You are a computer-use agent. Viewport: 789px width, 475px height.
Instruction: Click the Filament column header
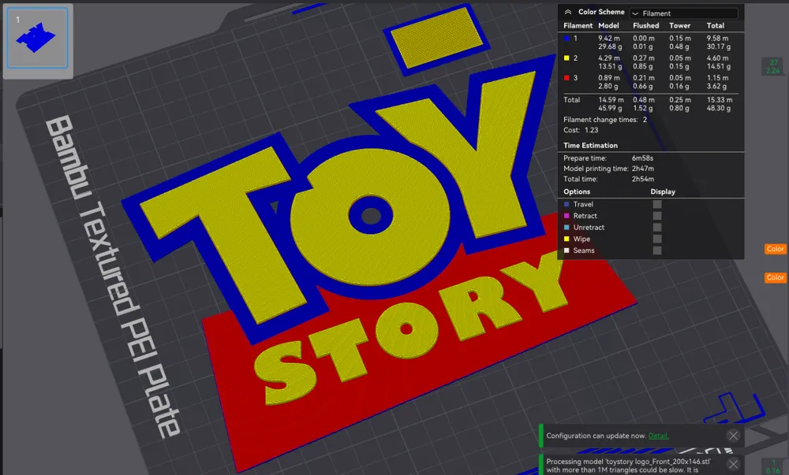pos(578,26)
